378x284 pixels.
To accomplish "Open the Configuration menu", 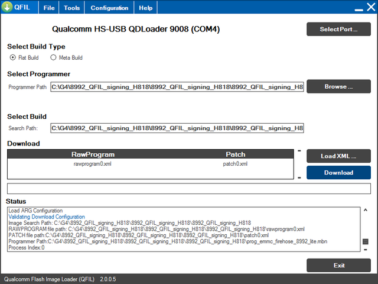I will (x=109, y=8).
